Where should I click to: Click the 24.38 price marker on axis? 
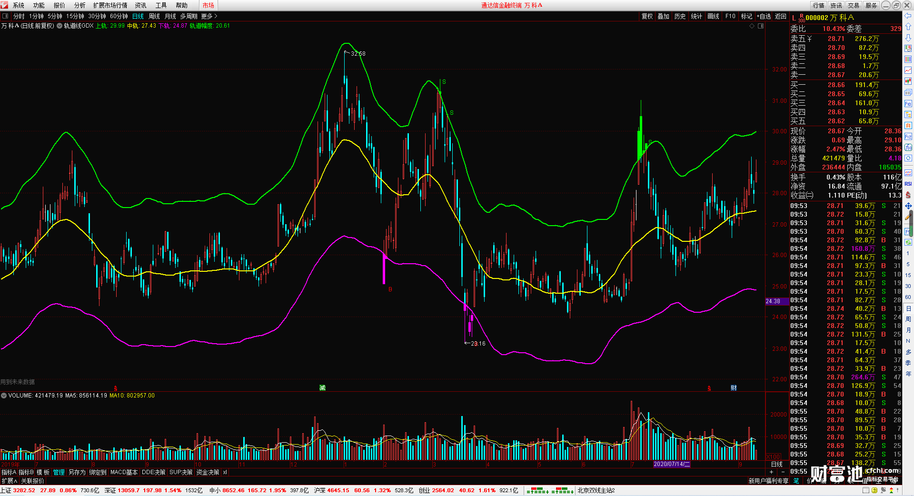coord(776,301)
